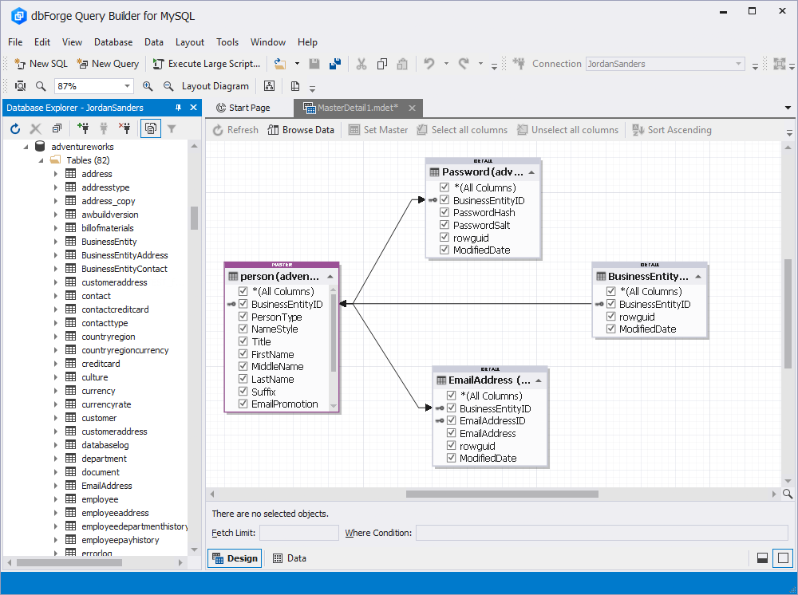Screen dimensions: 798x595
Task: Uncheck PasswordHash in Password table
Action: click(444, 212)
